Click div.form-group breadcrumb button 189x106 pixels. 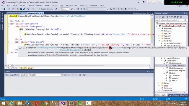coord(27,68)
